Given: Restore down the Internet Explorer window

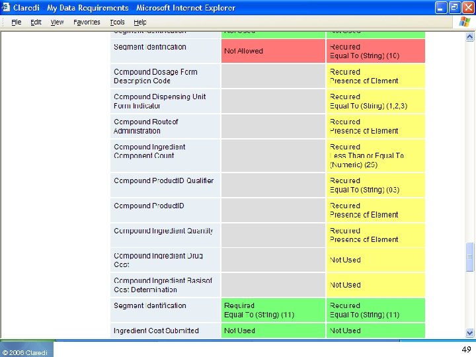Looking at the screenshot, I should point(454,7).
